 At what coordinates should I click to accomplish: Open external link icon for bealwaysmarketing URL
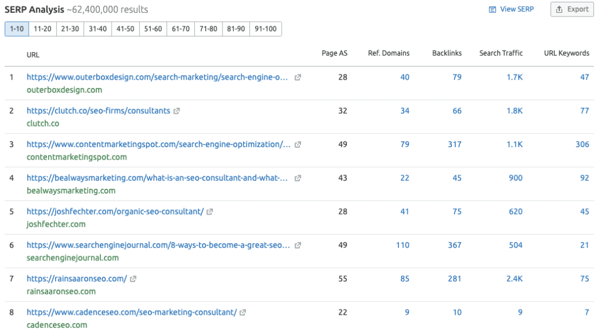pyautogui.click(x=298, y=178)
